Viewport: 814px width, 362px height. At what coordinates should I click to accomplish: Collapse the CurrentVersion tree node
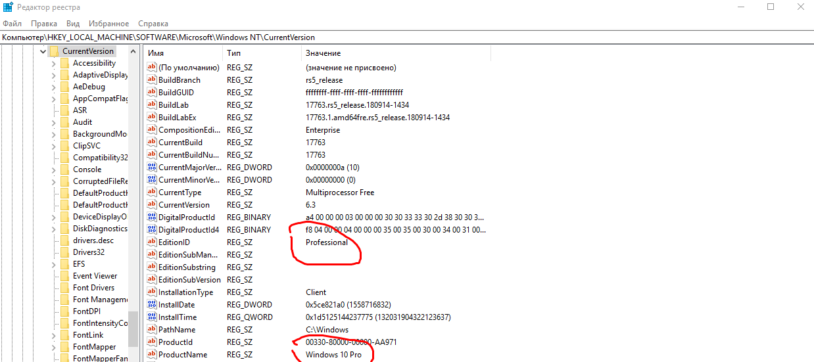coord(43,51)
